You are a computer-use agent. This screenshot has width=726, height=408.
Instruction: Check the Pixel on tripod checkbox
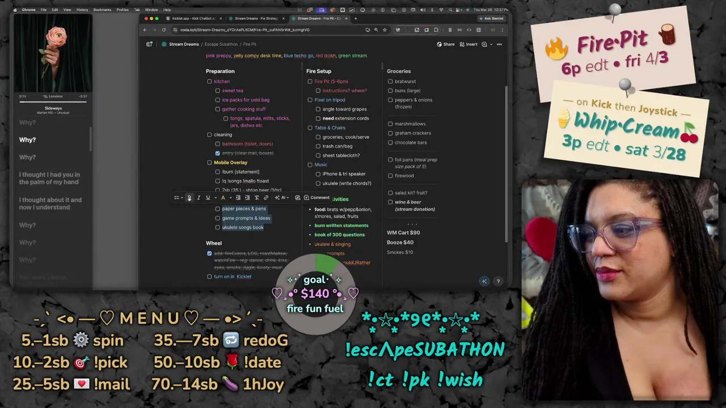click(310, 100)
